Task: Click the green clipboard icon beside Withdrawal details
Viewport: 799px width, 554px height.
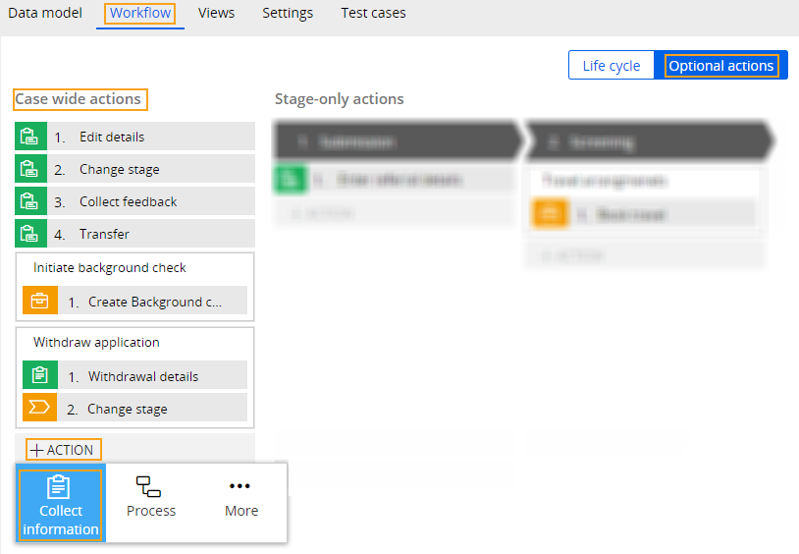Action: tap(40, 375)
